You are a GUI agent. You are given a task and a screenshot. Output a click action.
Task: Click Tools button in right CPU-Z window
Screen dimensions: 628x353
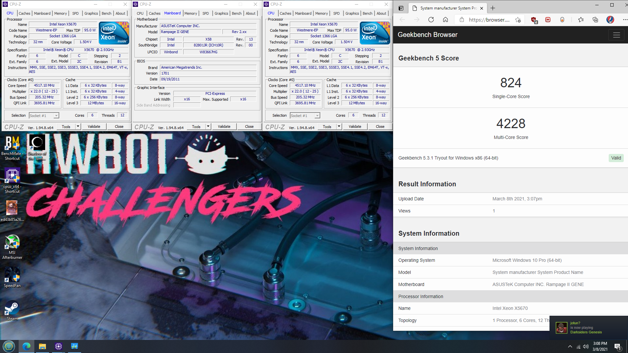(x=327, y=126)
